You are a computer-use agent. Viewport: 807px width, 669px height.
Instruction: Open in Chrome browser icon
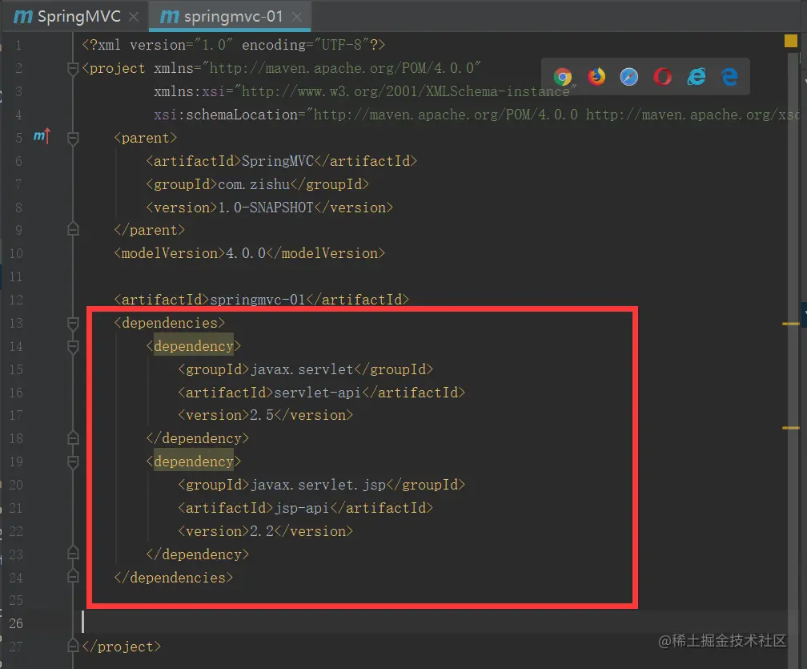(563, 77)
